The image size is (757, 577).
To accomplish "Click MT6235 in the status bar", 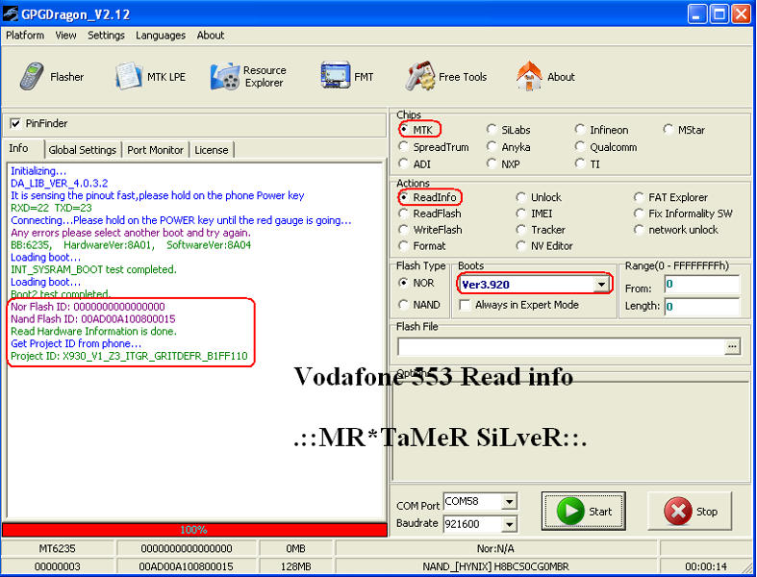I will [x=57, y=548].
